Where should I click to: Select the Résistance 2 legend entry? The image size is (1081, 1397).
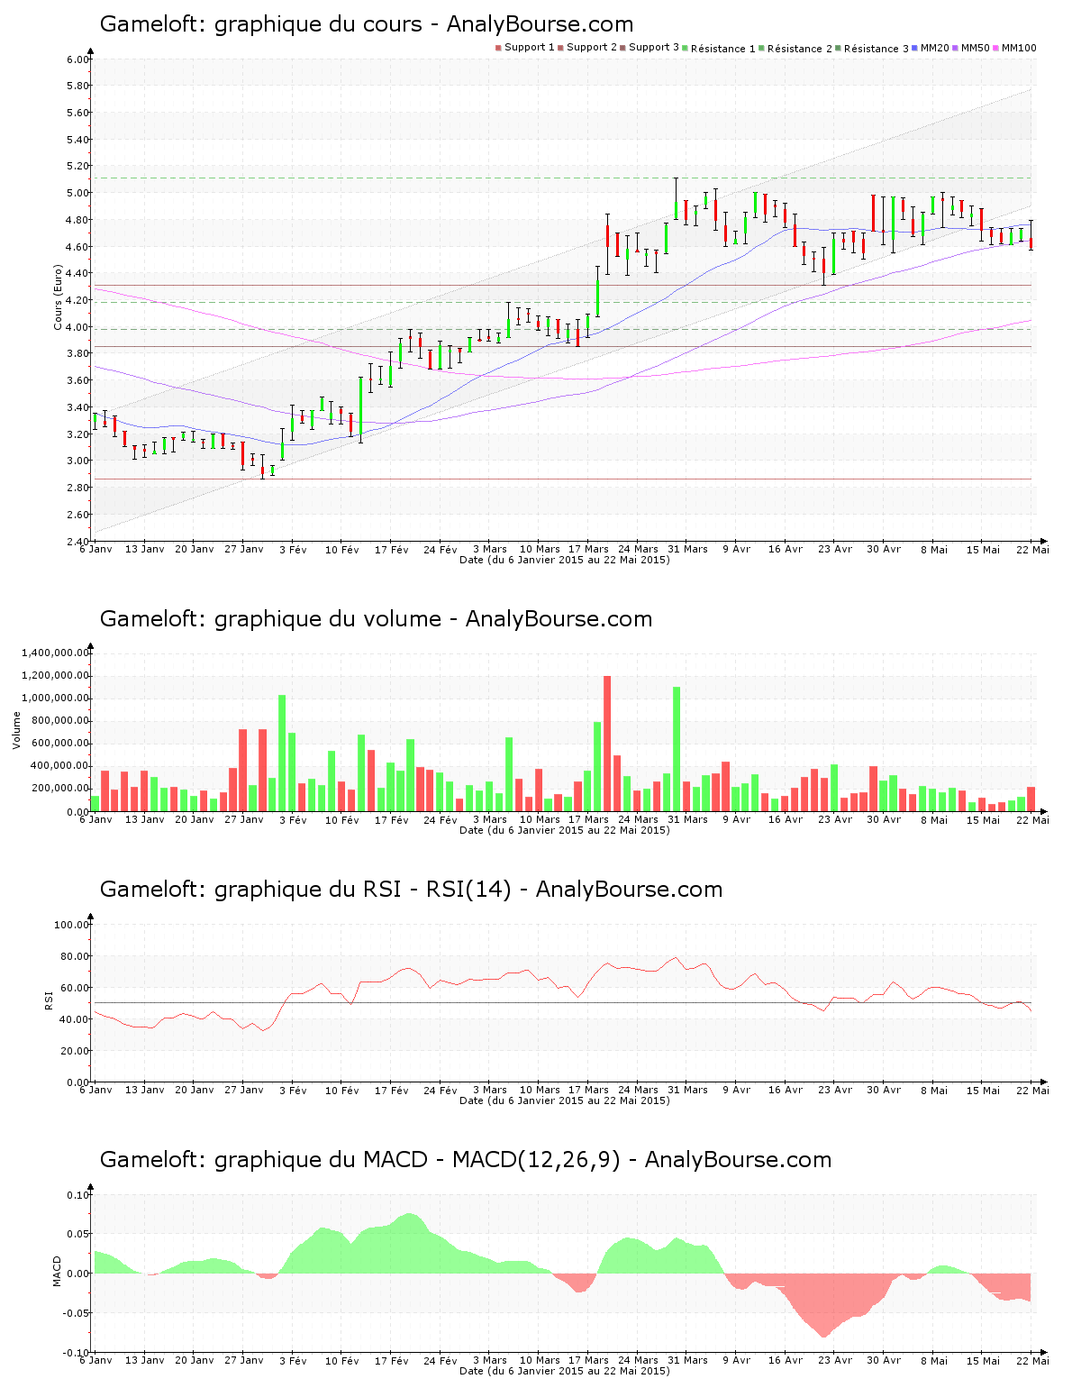click(795, 49)
